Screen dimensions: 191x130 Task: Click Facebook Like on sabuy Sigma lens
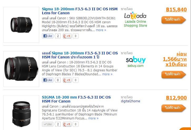[48, 80]
